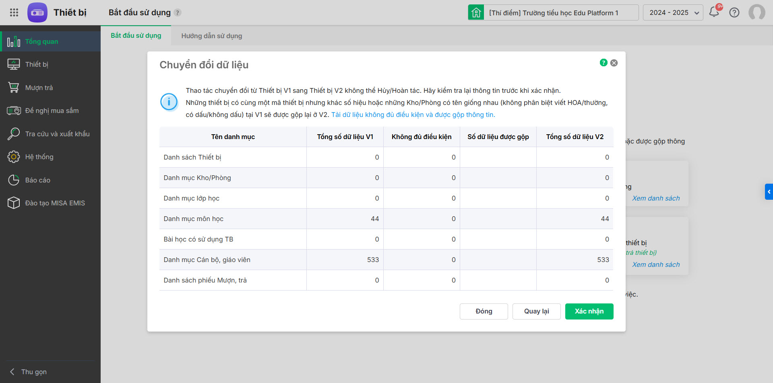Image resolution: width=773 pixels, height=383 pixels.
Task: Click the user avatar icon
Action: [x=756, y=12]
